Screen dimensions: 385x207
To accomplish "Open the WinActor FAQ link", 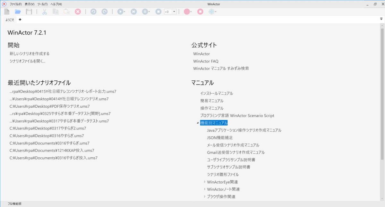I will point(206,61).
